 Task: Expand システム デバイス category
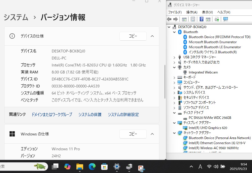click(x=174, y=93)
